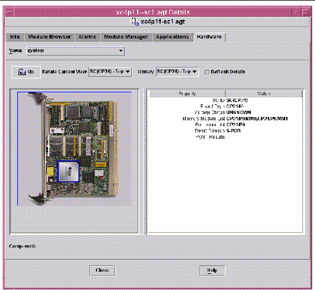This screenshot has height=290, width=315.
Task: Select the Memory Module List row
Action: [226, 119]
